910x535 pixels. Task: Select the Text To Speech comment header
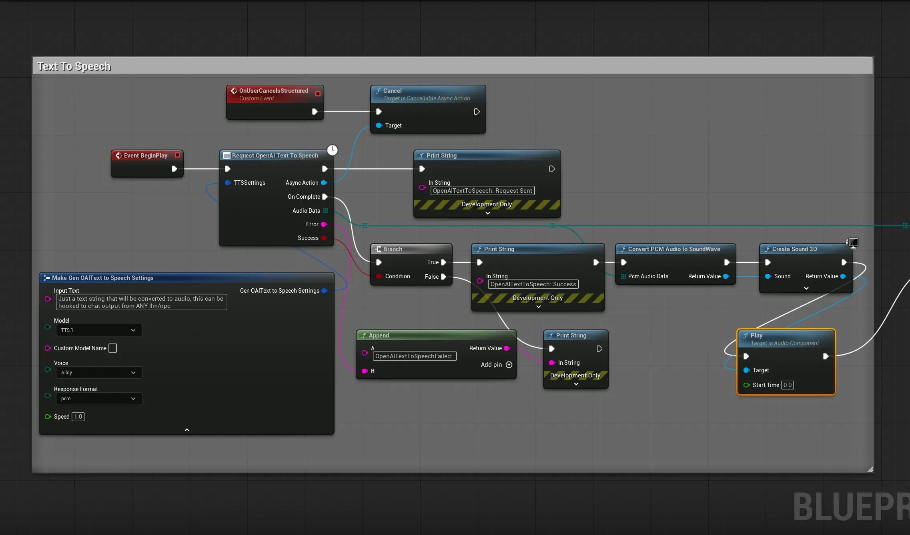(x=453, y=66)
